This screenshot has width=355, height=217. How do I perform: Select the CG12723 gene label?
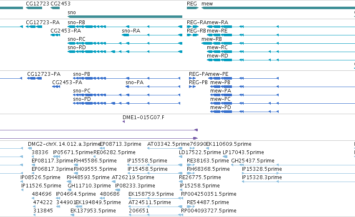pyautogui.click(x=38, y=4)
